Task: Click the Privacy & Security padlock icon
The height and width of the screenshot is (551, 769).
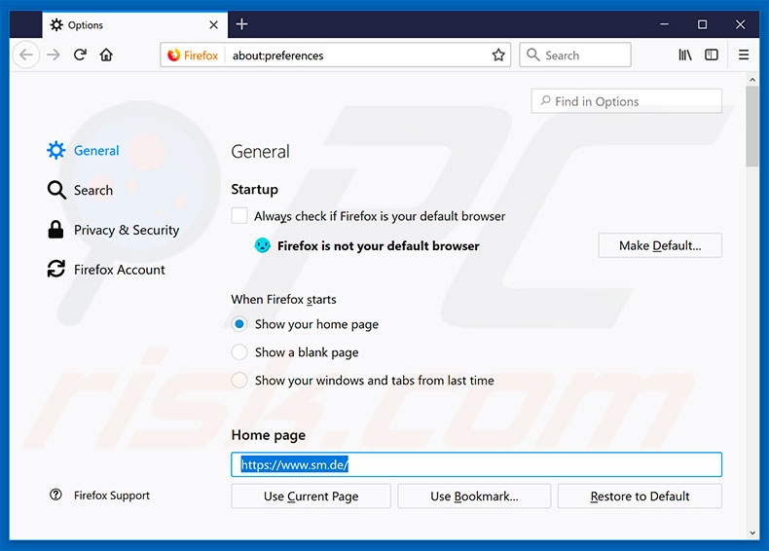Action: [55, 229]
